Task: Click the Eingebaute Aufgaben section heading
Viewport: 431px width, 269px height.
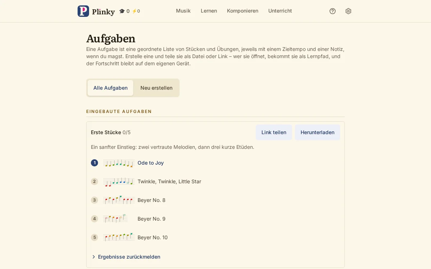Action: tap(119, 112)
